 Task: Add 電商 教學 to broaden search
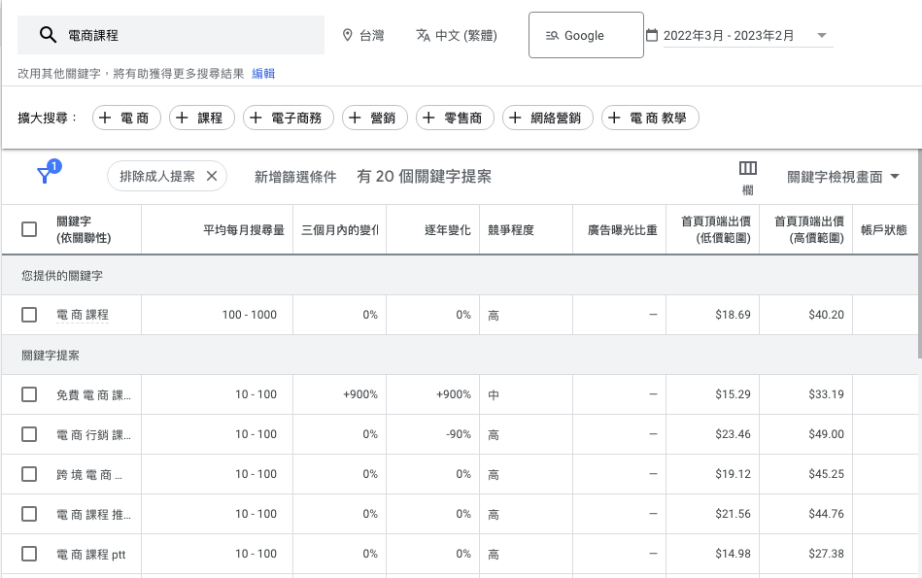[x=650, y=118]
